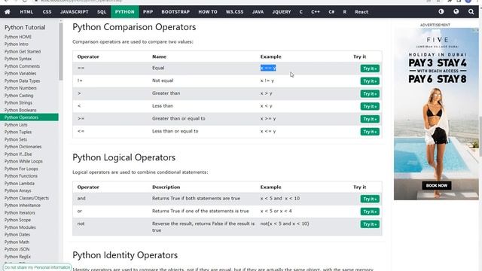
Task: Go to W3Schools home icon
Action: pos(8,12)
